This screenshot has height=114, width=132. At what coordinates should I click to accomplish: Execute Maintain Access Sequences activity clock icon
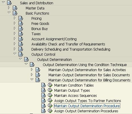tap(50, 95)
